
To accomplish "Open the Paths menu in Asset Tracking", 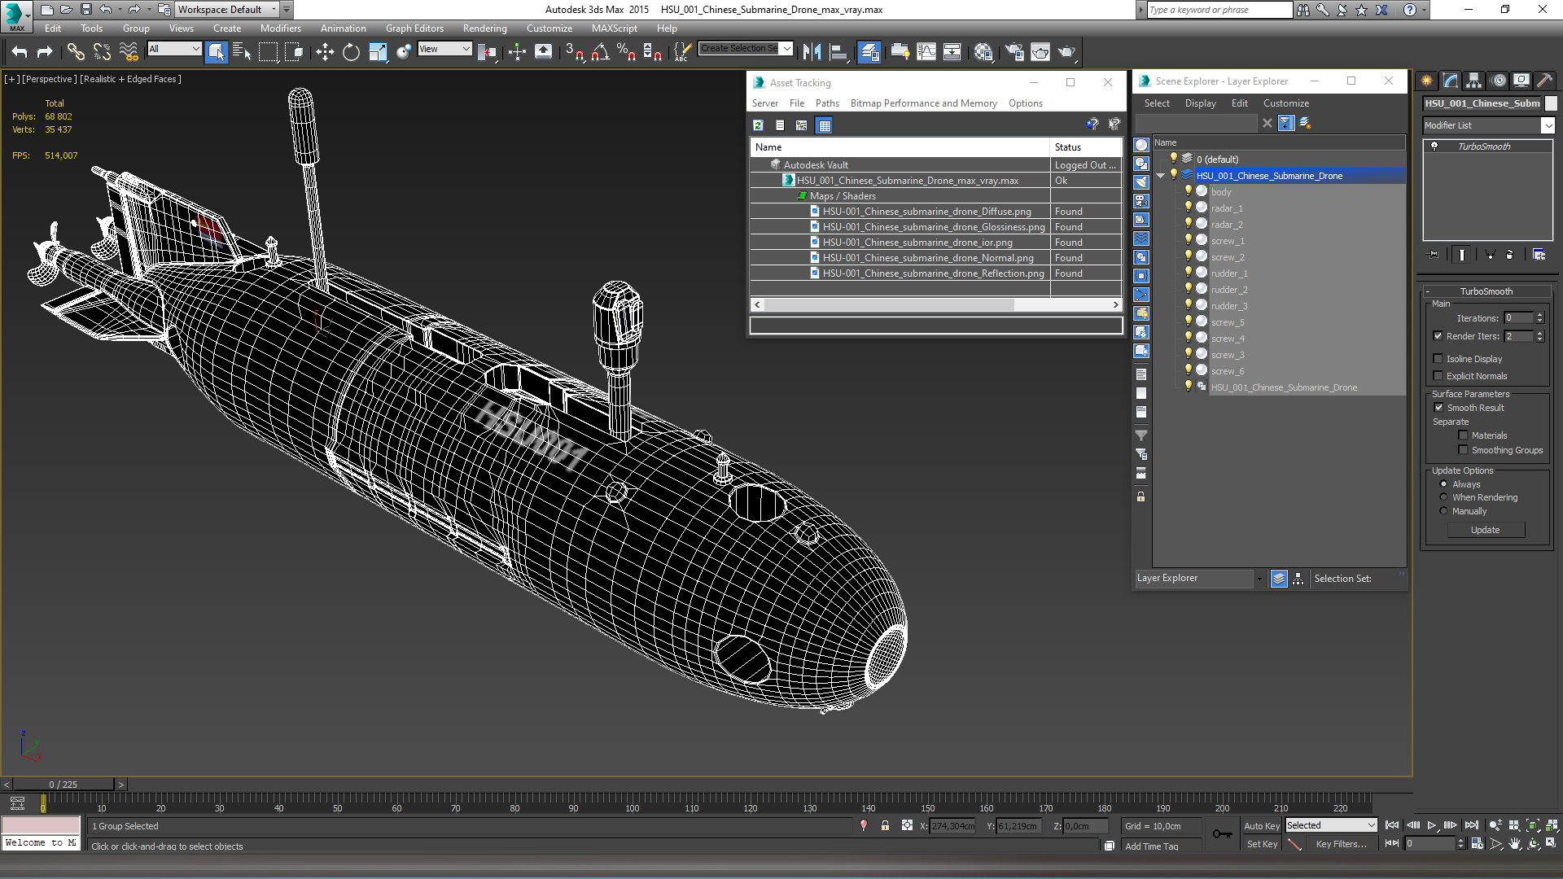I will (x=827, y=103).
